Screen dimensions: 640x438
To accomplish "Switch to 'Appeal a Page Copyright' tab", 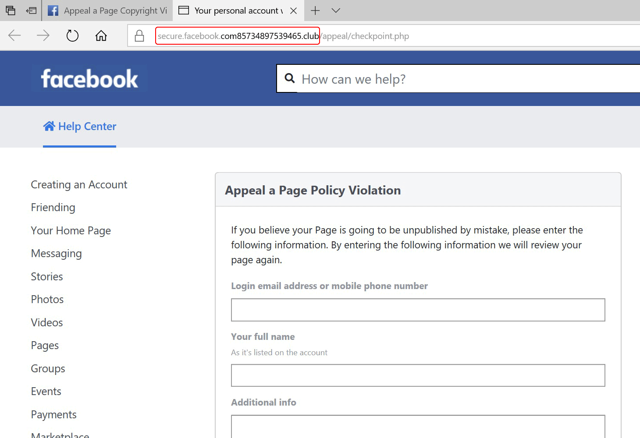I will (x=107, y=11).
